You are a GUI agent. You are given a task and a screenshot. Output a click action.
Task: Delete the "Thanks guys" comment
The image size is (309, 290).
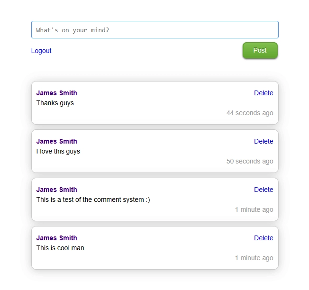[x=264, y=93]
